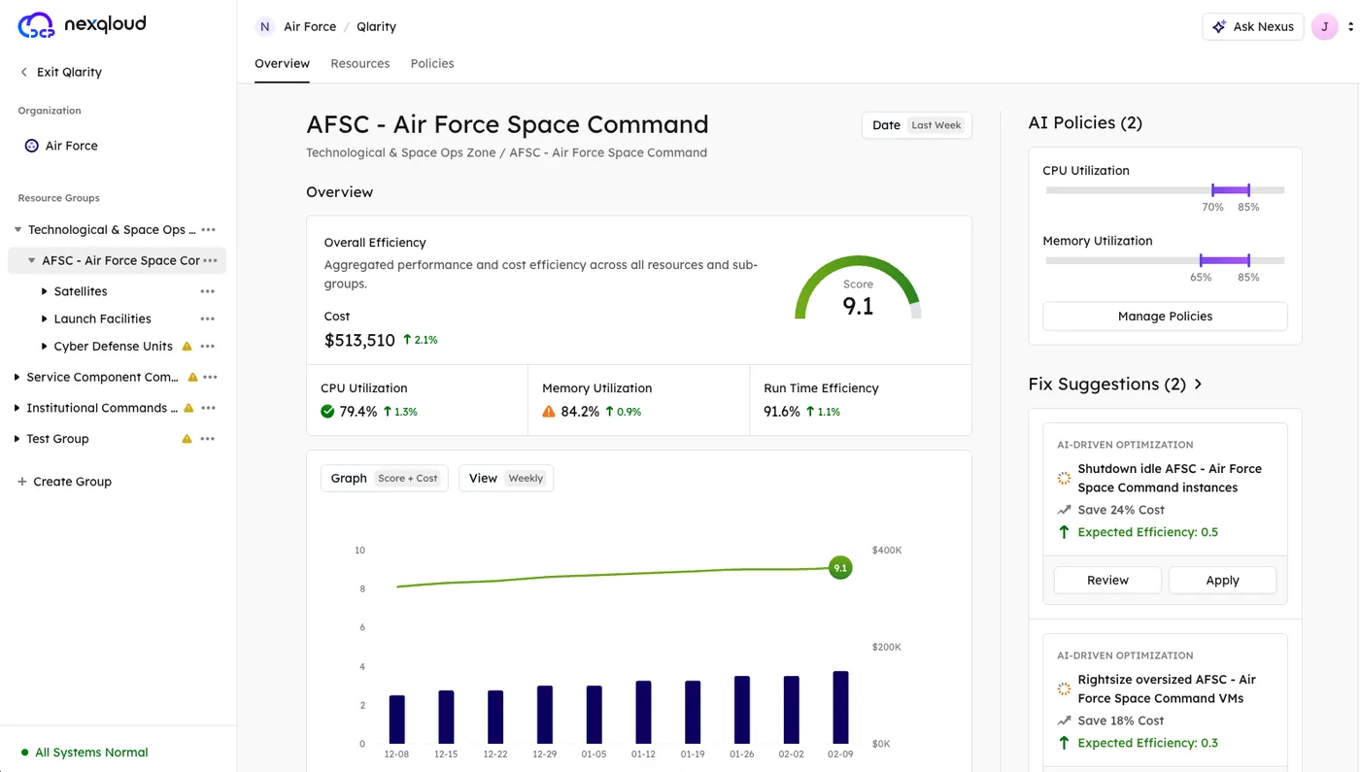The width and height of the screenshot is (1360, 772).
Task: Click the Rightsize oversized AFSC VMs title
Action: 1167,688
